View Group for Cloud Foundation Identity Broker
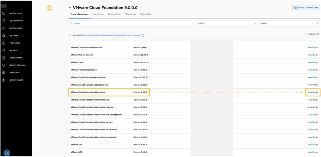Image resolution: width=321 pixels, height=157 pixels. (313, 85)
